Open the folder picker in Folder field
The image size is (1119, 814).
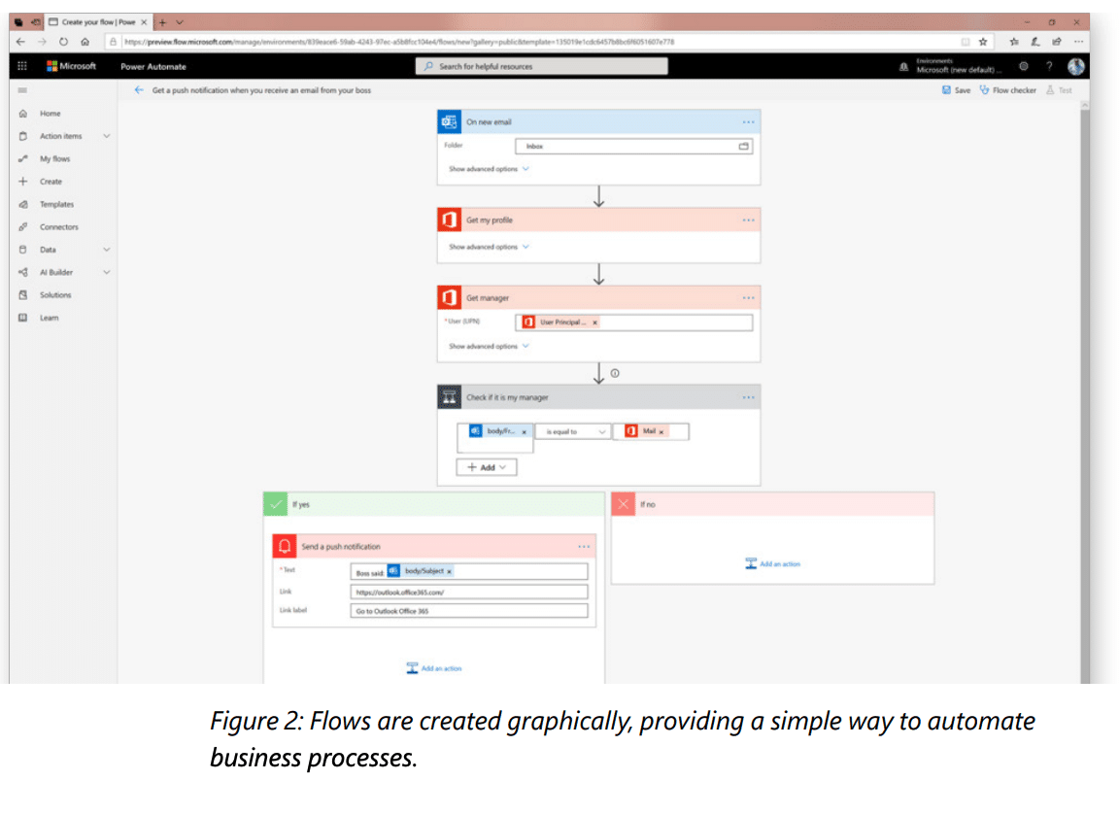point(744,147)
